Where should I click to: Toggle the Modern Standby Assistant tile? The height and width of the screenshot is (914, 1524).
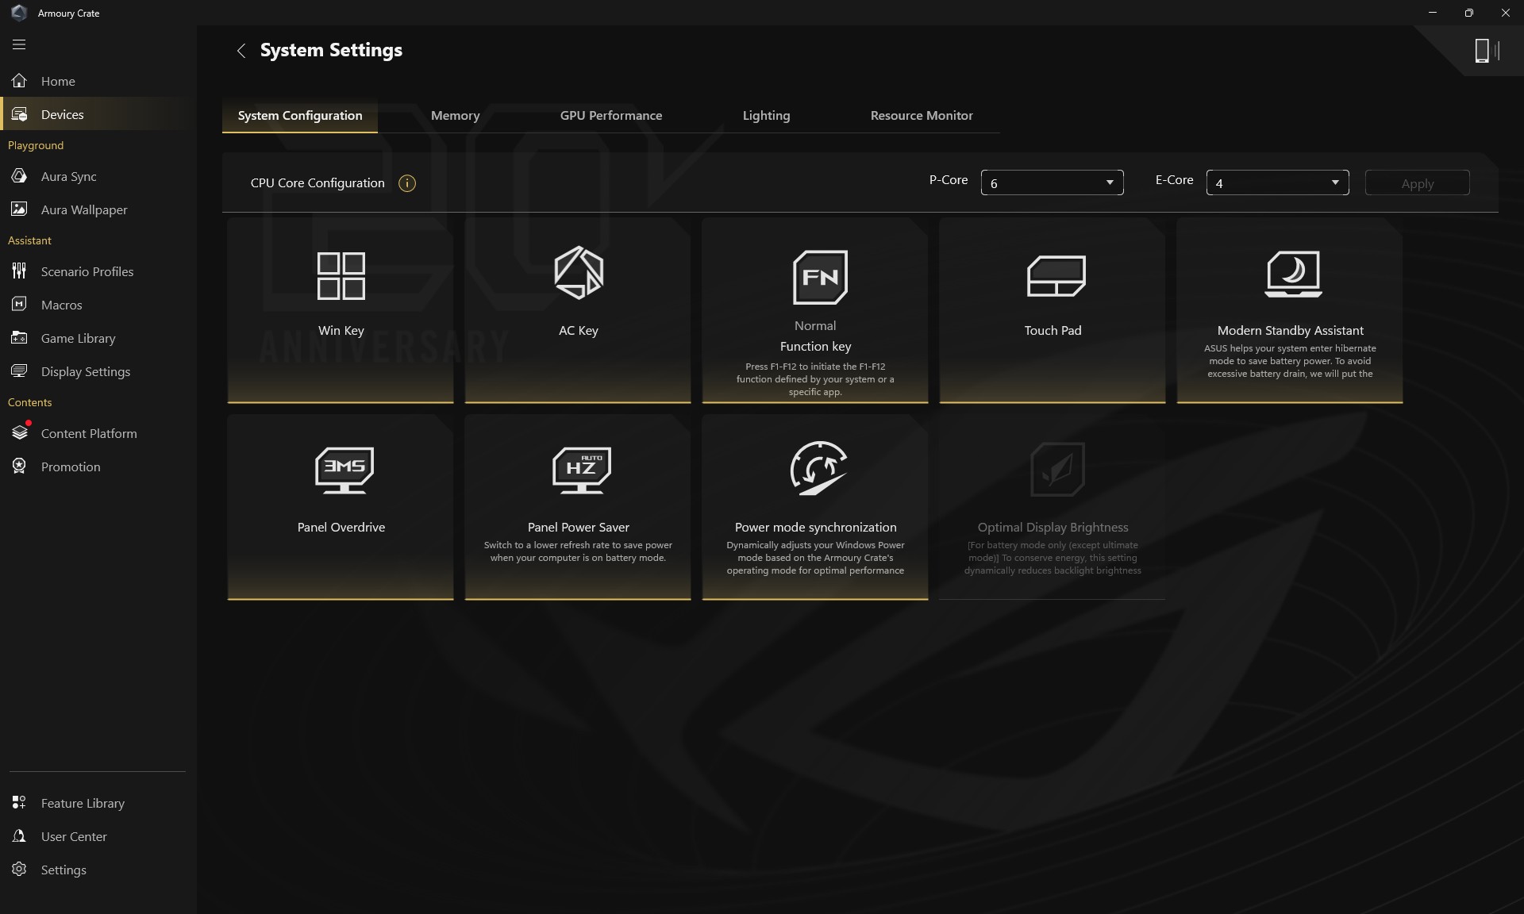(1290, 310)
